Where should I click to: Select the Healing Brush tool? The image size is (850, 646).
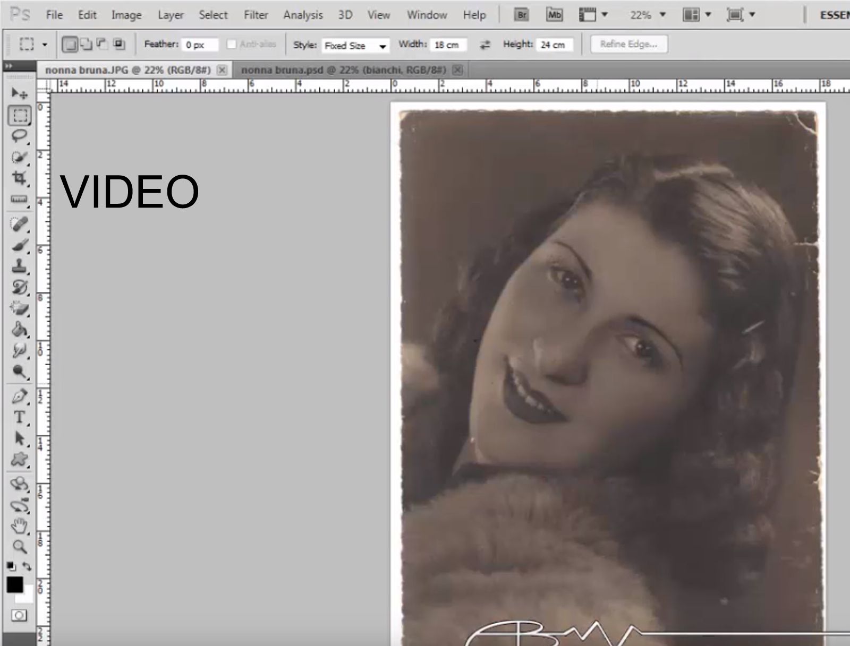pos(20,224)
